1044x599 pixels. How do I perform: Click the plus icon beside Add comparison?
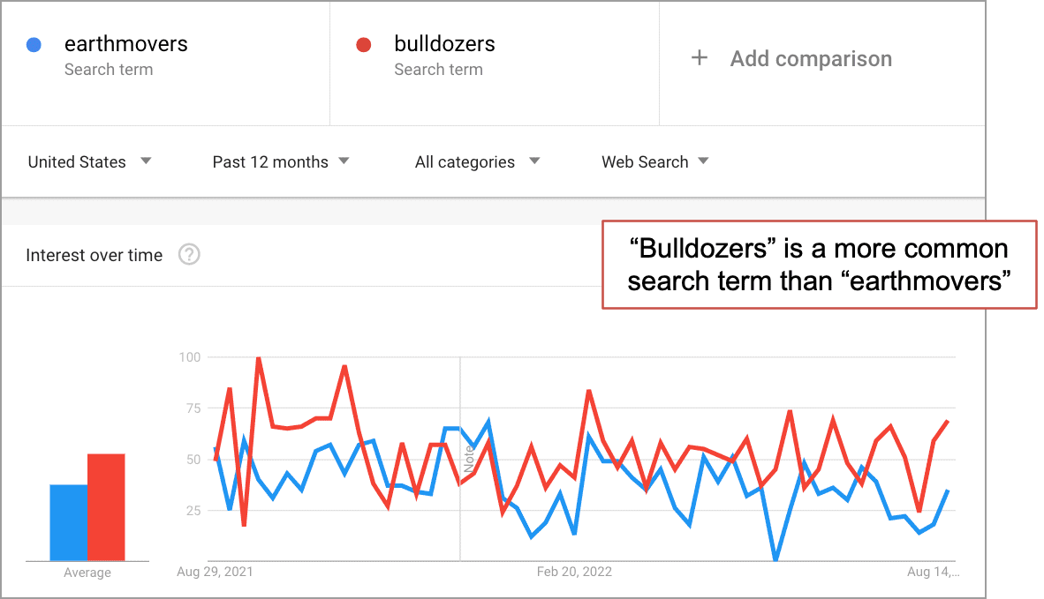(700, 58)
